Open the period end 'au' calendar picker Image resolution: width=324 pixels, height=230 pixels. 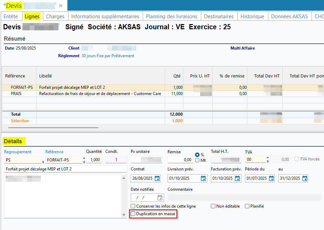coord(304,178)
